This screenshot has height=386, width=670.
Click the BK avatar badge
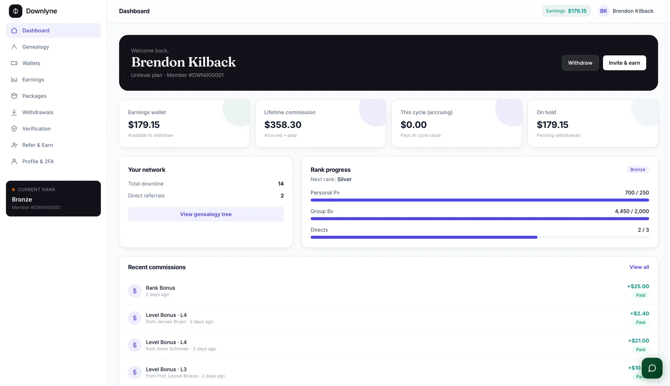[x=604, y=11]
